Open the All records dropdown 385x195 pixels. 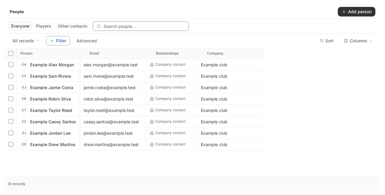point(26,41)
